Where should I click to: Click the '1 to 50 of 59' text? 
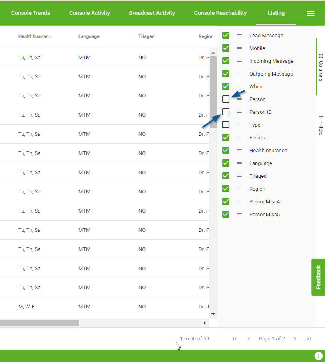coord(194,339)
